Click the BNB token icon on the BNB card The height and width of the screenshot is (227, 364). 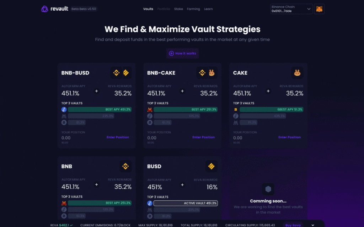pyautogui.click(x=125, y=166)
